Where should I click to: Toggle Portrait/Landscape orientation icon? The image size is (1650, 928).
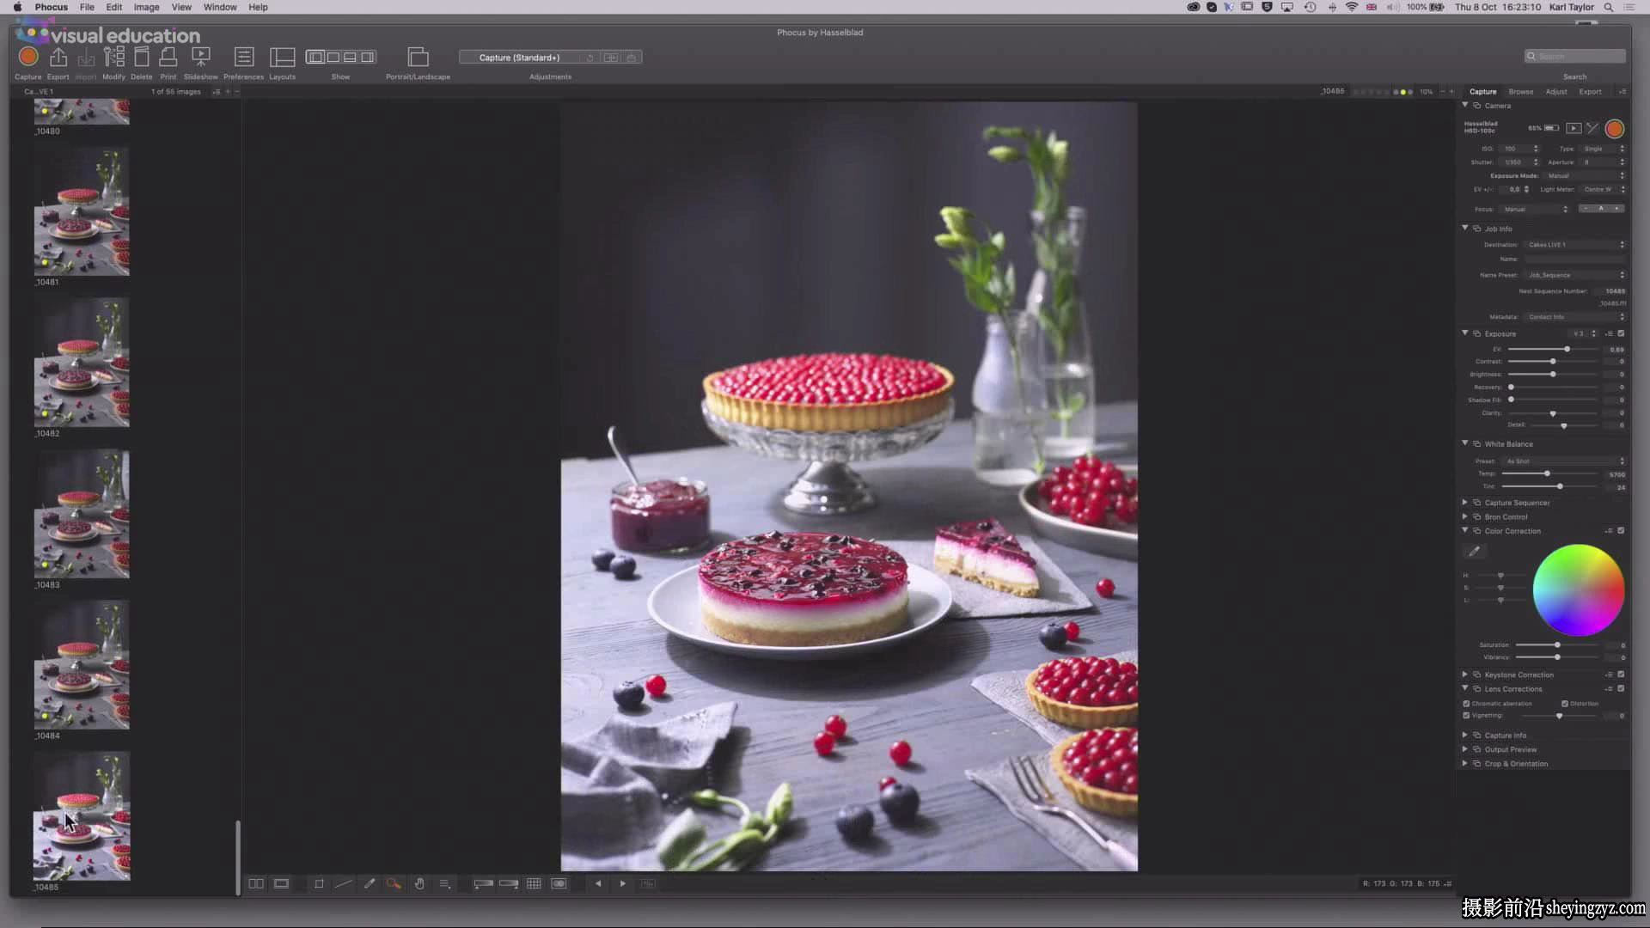pos(418,57)
